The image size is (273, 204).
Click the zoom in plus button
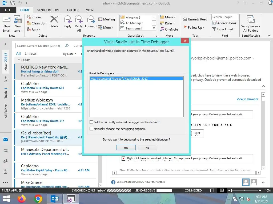(260, 190)
